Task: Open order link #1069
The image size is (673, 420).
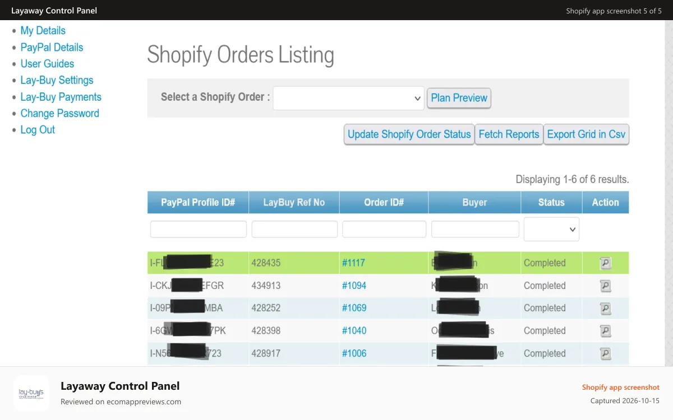Action: pos(354,308)
